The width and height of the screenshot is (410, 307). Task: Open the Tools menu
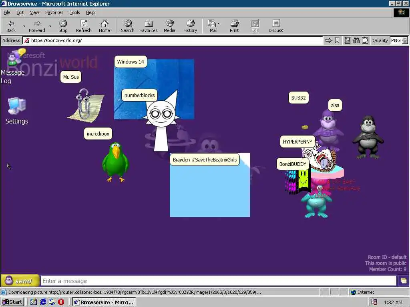74,12
